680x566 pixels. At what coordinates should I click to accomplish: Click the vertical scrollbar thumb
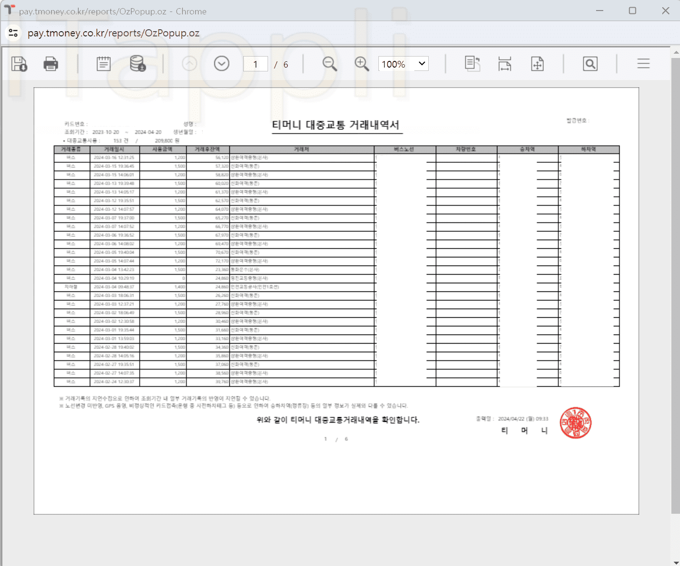(676, 285)
